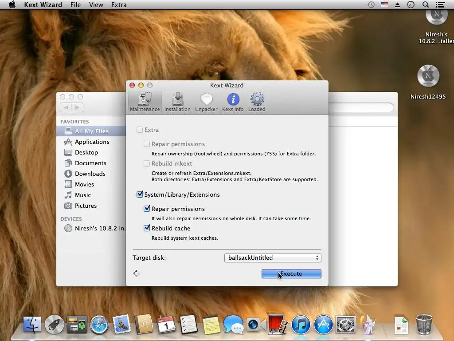
Task: Open Photo Booth from the Dock
Action: tap(278, 324)
